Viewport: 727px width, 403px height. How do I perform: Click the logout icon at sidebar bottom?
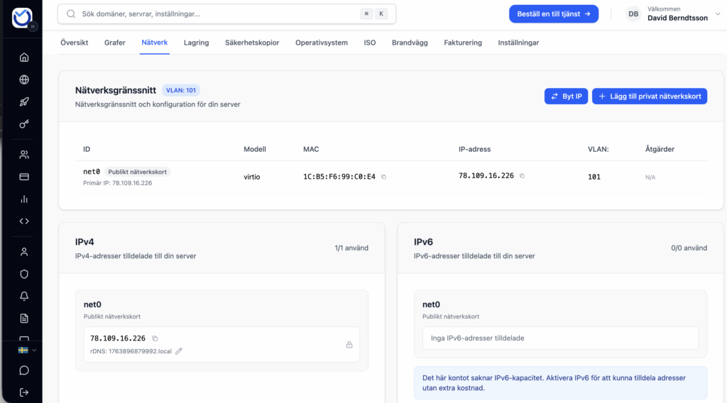coord(24,392)
